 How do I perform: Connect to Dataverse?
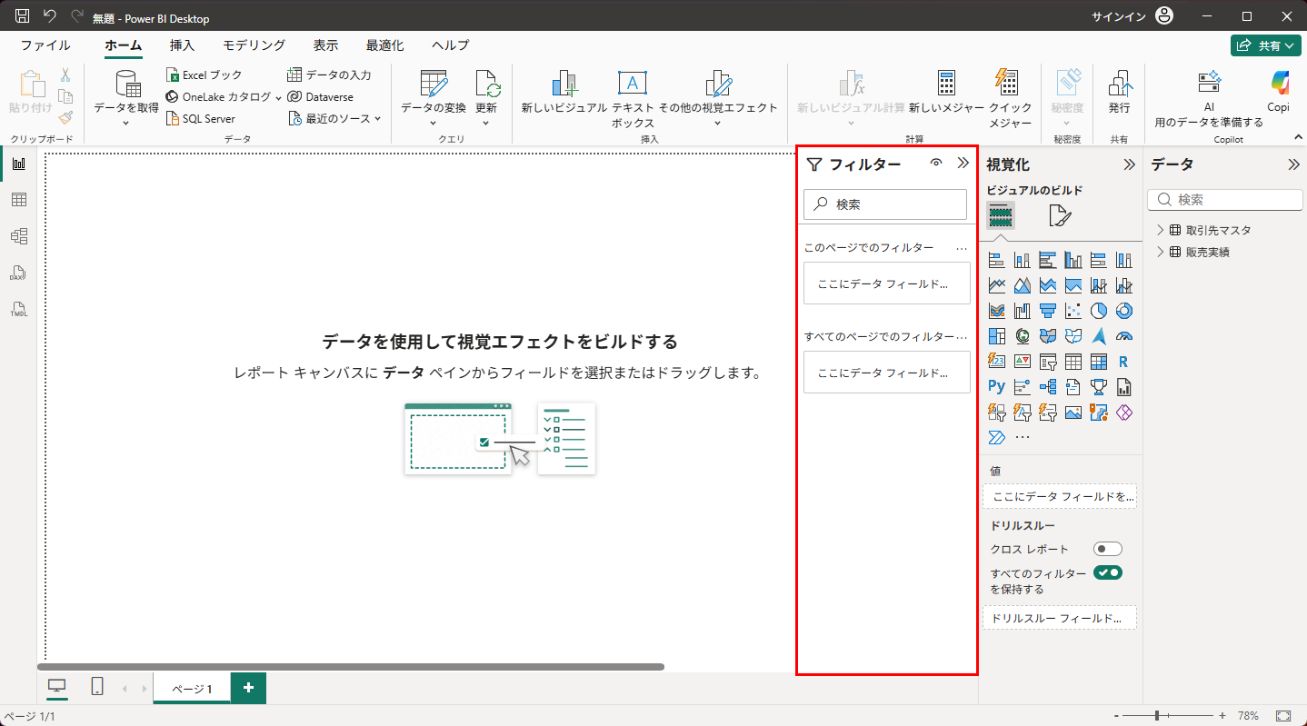[x=320, y=97]
